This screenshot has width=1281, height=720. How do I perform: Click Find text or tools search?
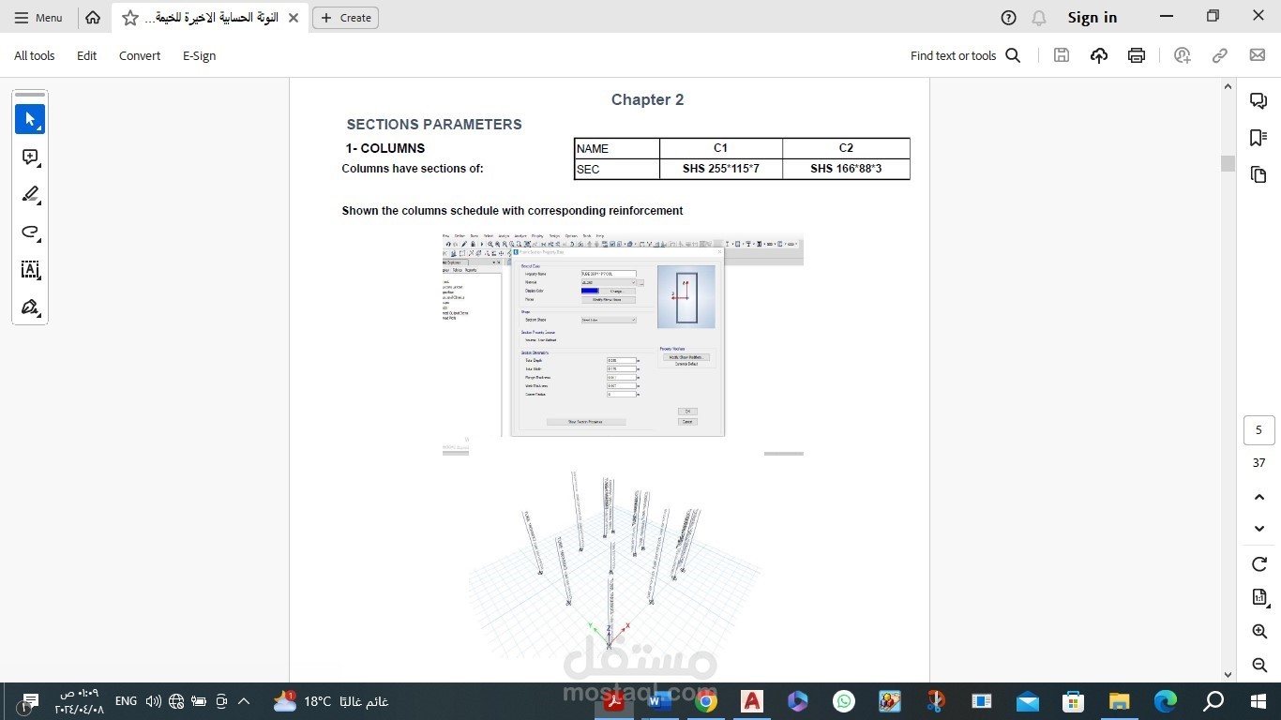[x=965, y=55]
